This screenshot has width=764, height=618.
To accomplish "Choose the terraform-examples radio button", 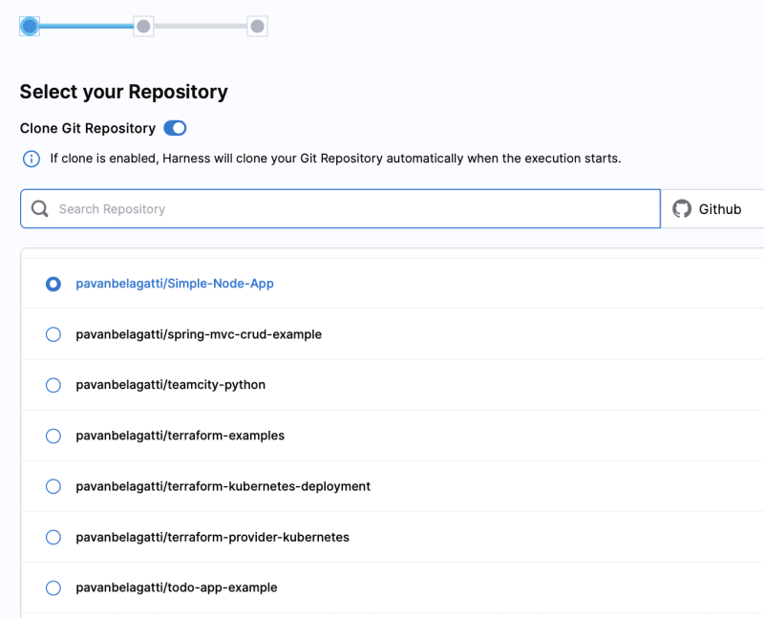I will tap(53, 436).
